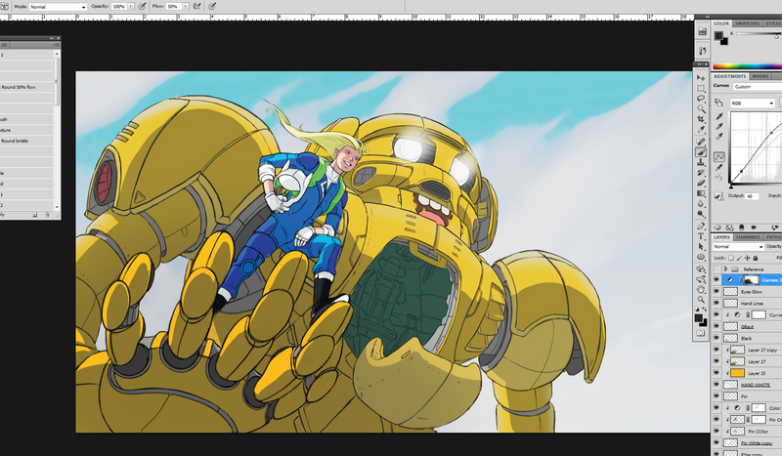
Task: Choose edit points curve mode
Action: pos(719,157)
